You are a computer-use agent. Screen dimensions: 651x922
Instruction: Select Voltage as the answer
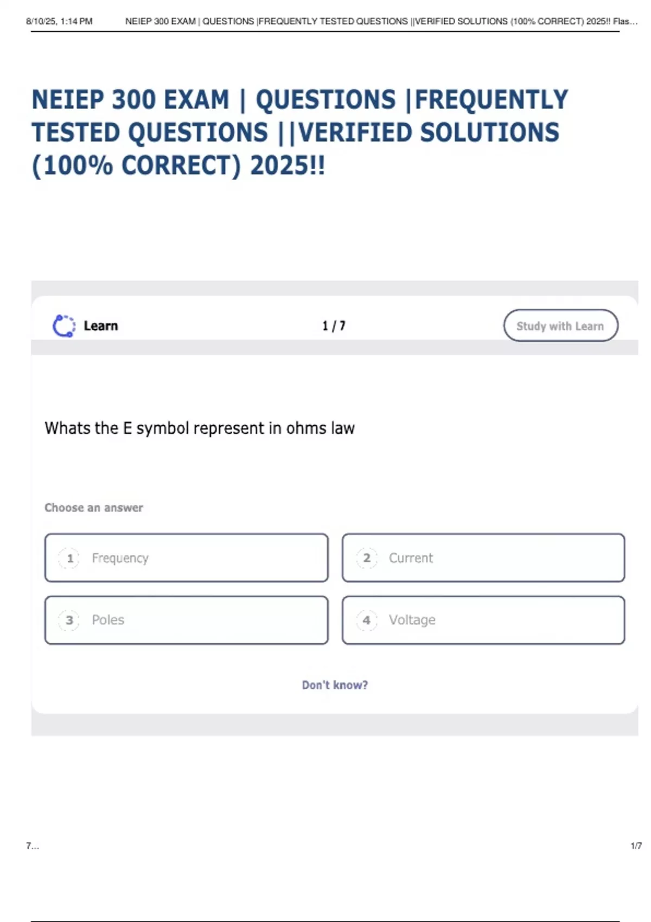483,620
